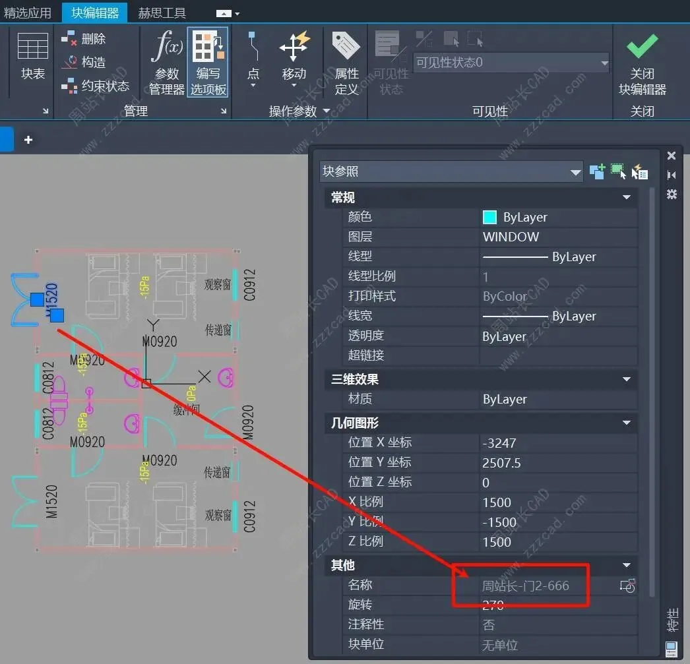The image size is (690, 664).
Task: Expand dropdown arrow below 移动 tool
Action: point(294,85)
